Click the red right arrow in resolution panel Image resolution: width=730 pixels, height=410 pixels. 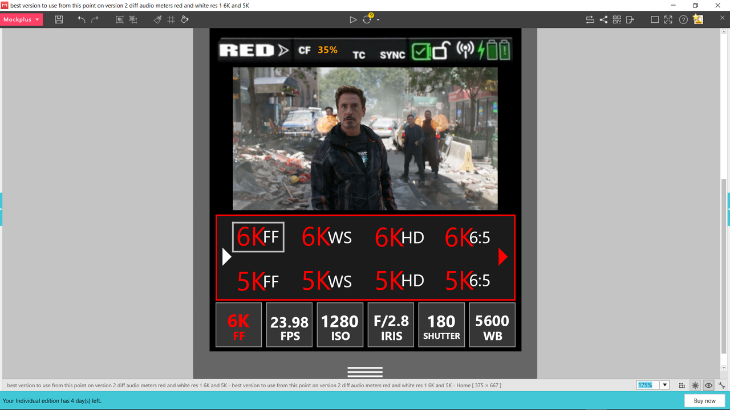502,257
